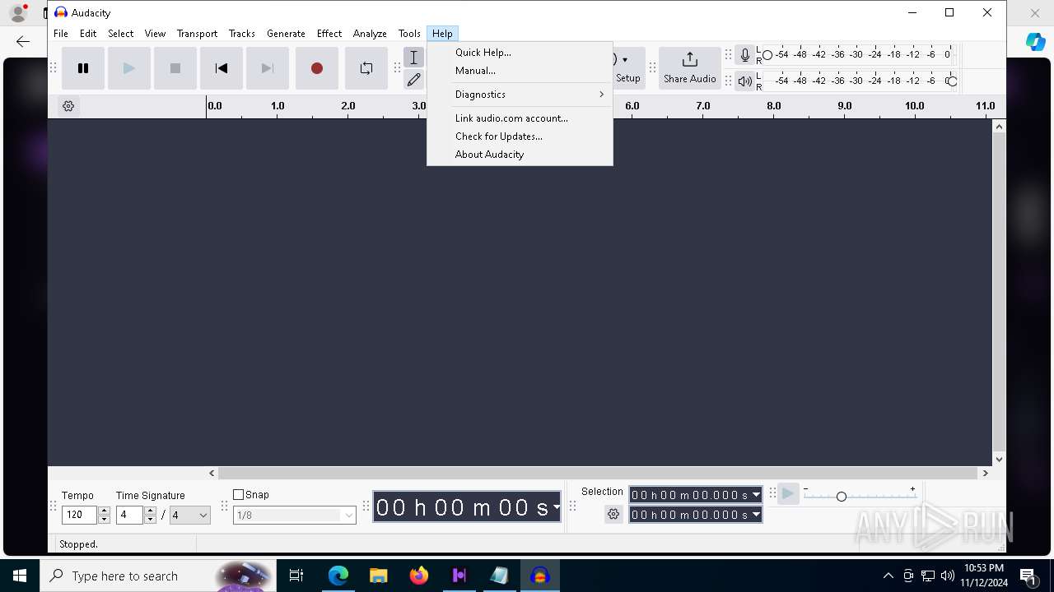1054x592 pixels.
Task: Click the Pause button
Action: click(83, 68)
